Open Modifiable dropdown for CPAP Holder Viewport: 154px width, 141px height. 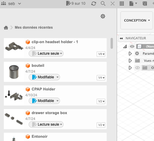coord(44,101)
